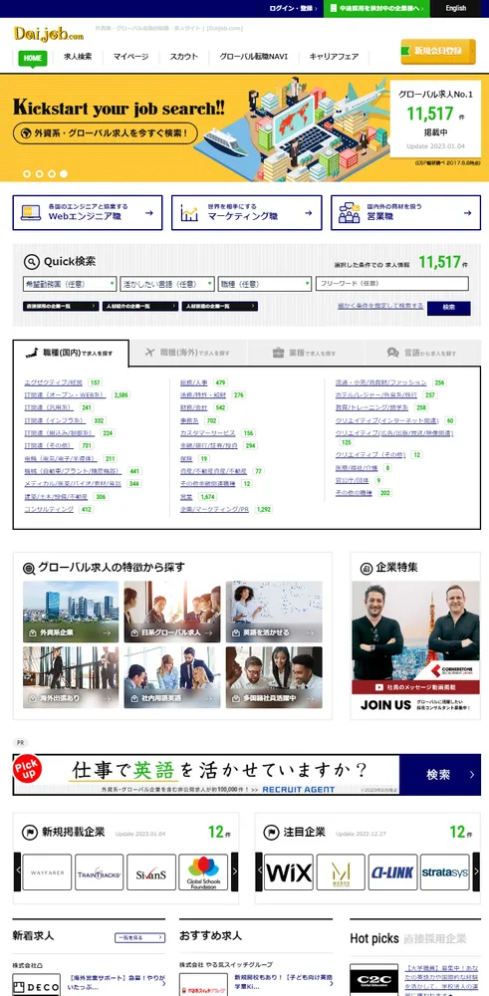489x996 pixels.
Task: Select the 業種 tab
Action: [x=306, y=353]
